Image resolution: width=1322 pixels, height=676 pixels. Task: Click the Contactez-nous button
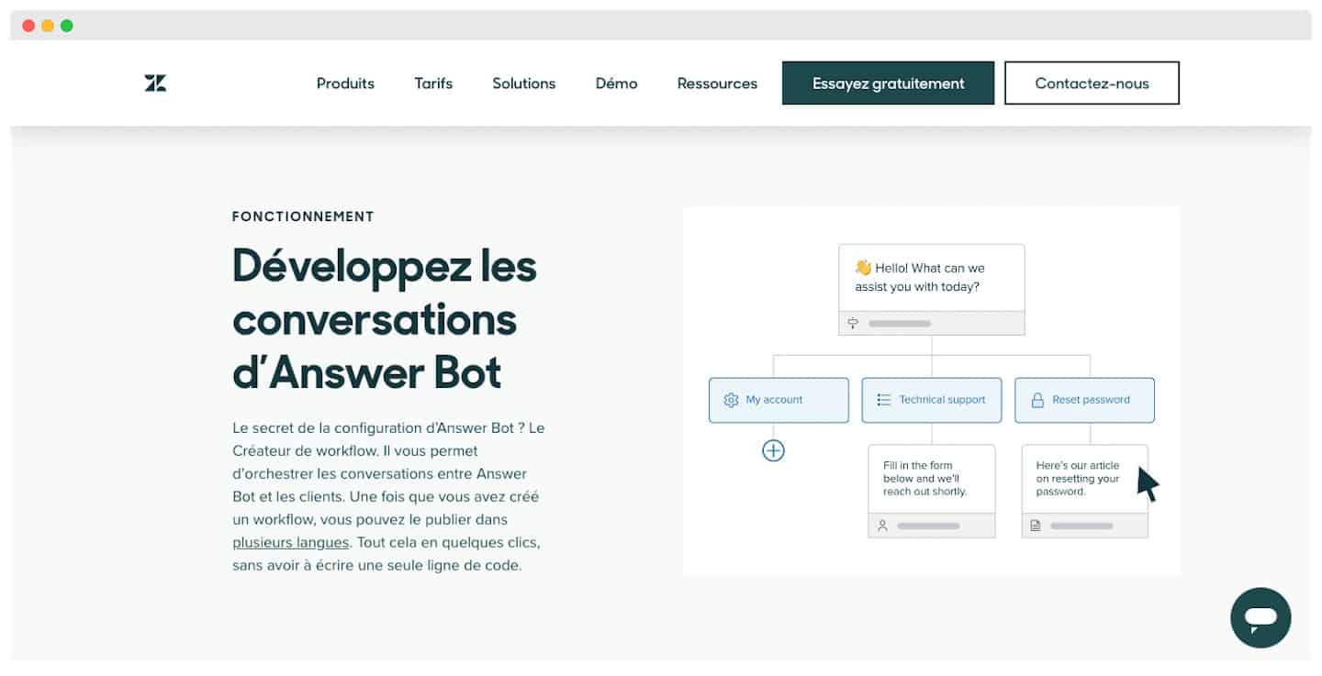point(1092,83)
